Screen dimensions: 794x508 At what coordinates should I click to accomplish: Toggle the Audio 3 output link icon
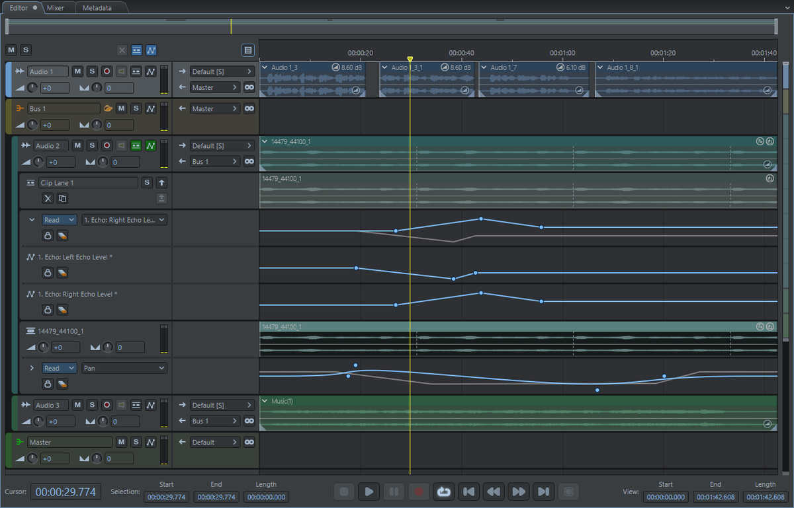coord(249,421)
